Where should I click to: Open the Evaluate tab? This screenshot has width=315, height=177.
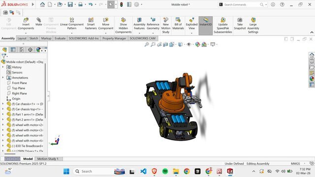[x=60, y=38]
